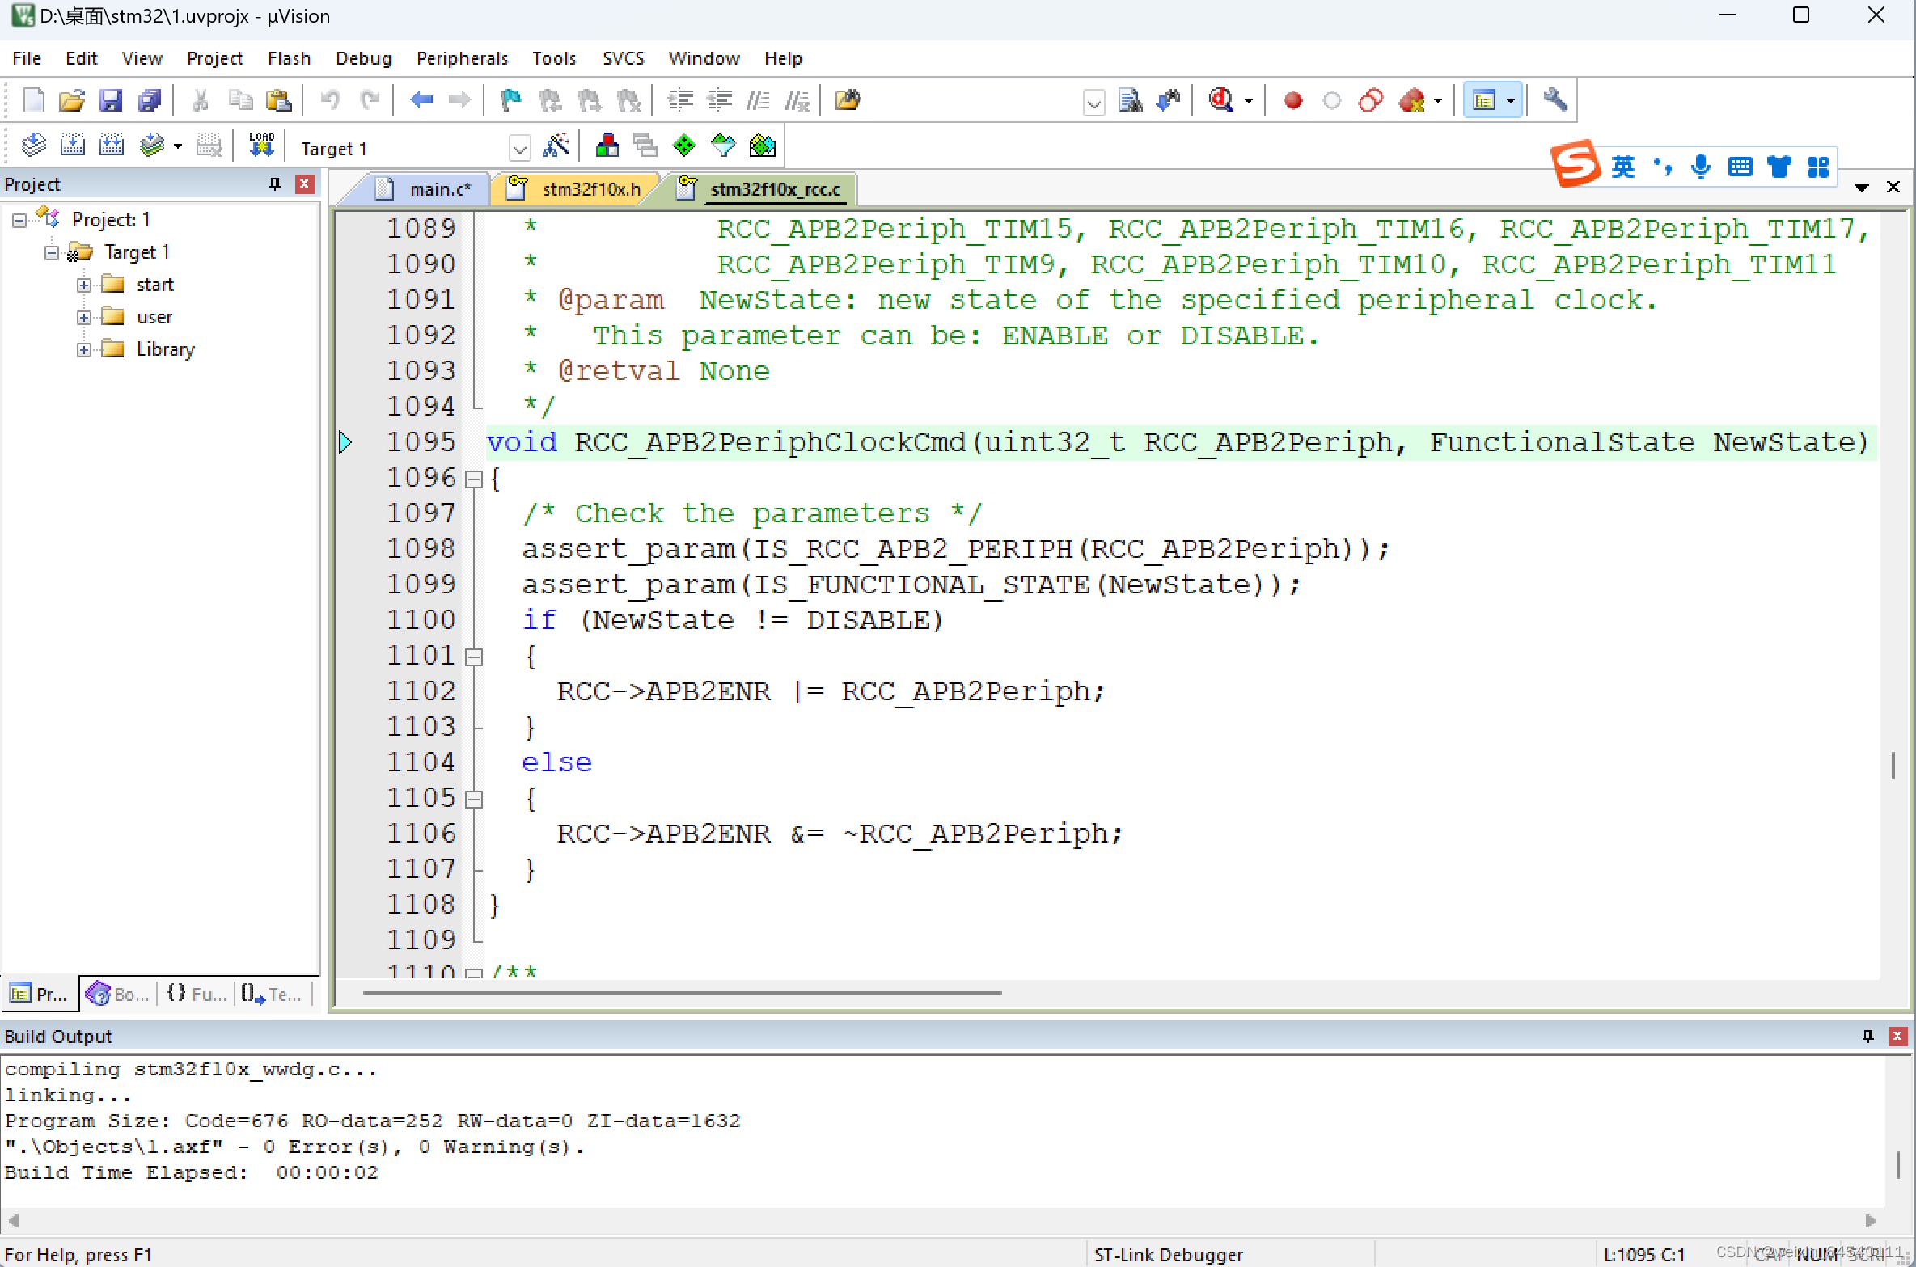Screen dimensions: 1916x1267
Task: Select the Rebuild all target files icon
Action: pyautogui.click(x=112, y=144)
